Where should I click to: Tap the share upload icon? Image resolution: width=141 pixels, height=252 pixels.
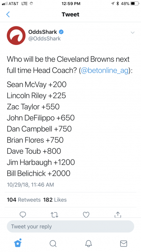tap(118, 215)
